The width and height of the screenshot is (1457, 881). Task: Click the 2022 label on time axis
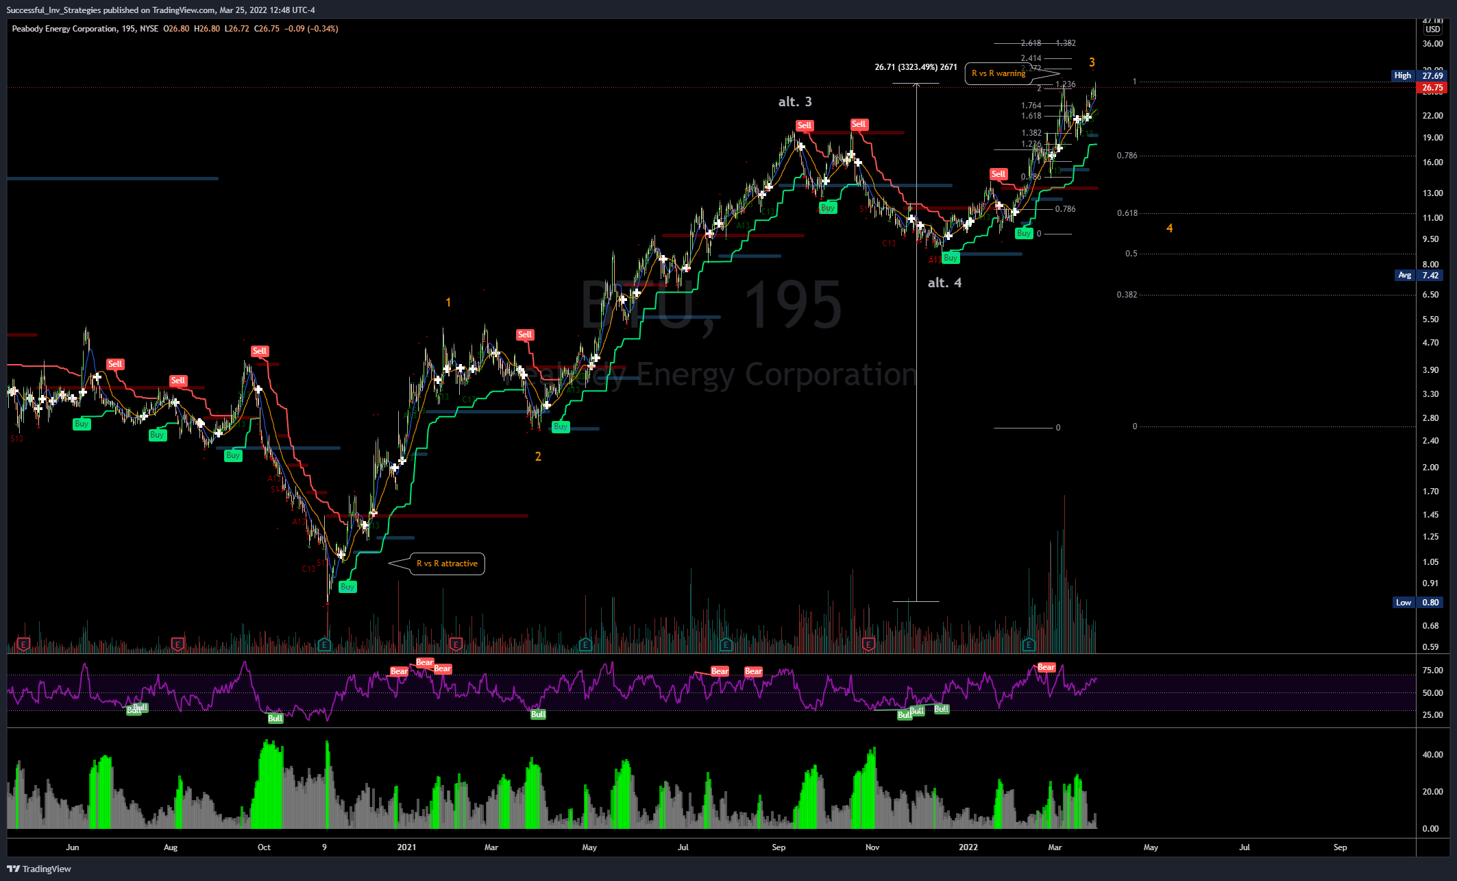[968, 847]
